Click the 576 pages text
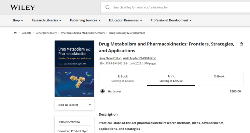Image resolution: width=250 pixels, height=133 pixels. point(150,63)
